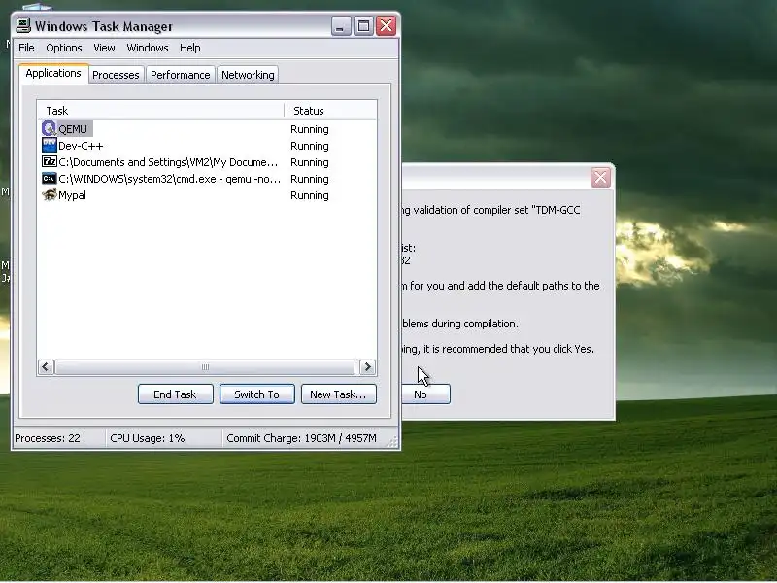Click the Dev-C++ application icon
777x583 pixels.
pos(50,145)
